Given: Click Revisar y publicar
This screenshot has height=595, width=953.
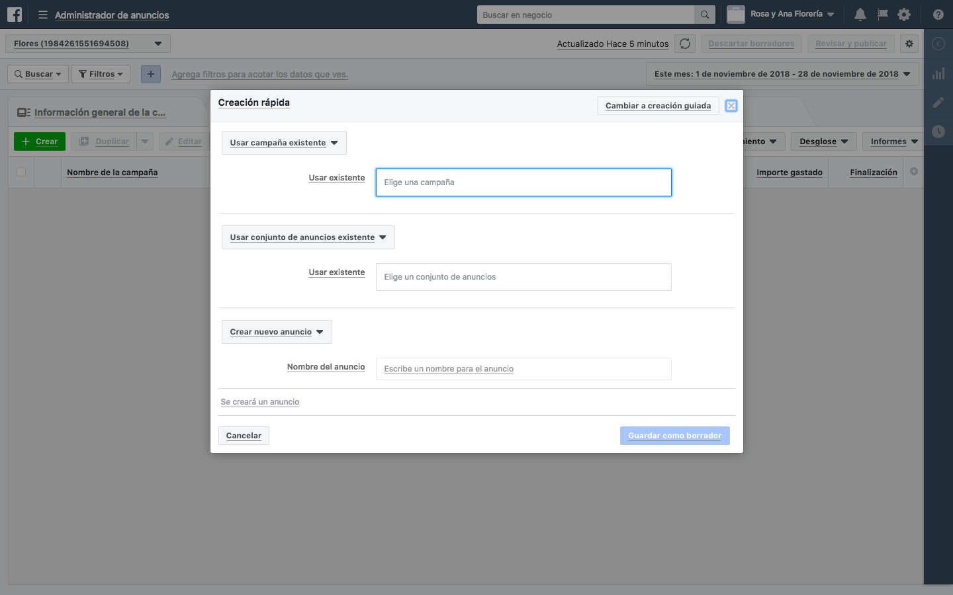Looking at the screenshot, I should pyautogui.click(x=851, y=44).
